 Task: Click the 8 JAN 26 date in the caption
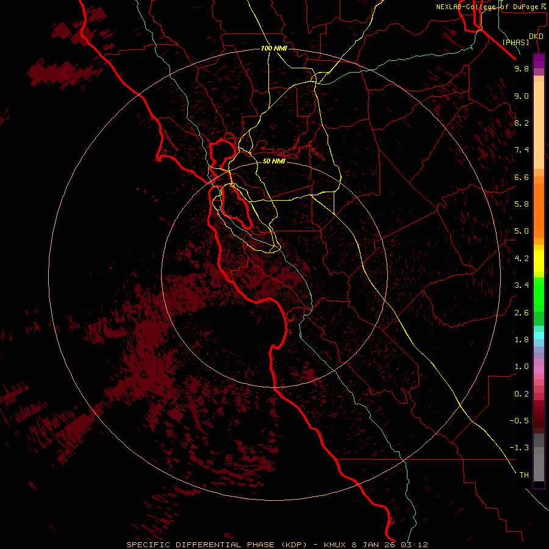[x=373, y=545]
